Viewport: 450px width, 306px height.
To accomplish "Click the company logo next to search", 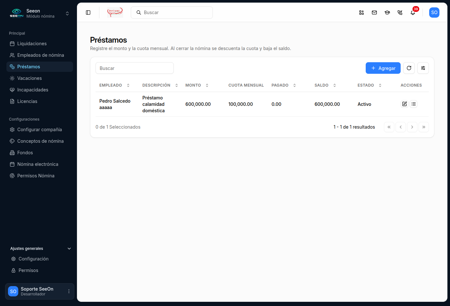I will [115, 13].
